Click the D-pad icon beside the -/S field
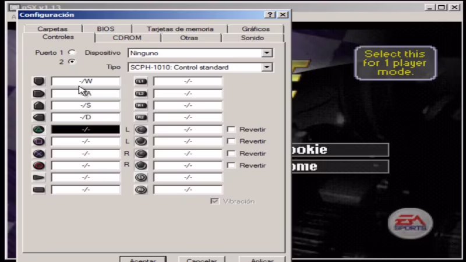The height and width of the screenshot is (262, 466). 39,105
